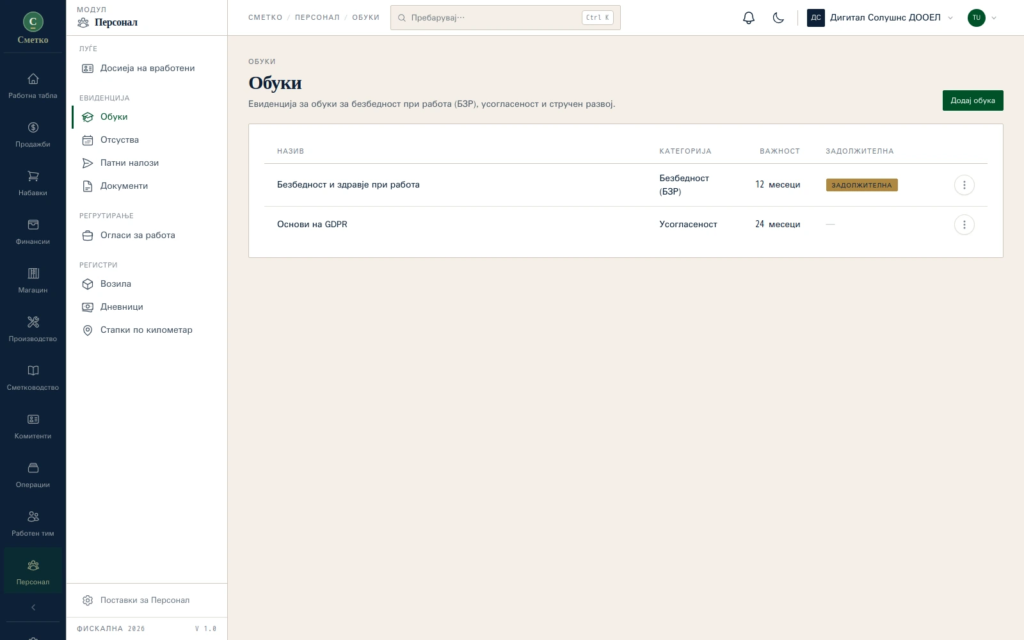
Task: Click the НАЗИВ column header
Action: (x=291, y=152)
